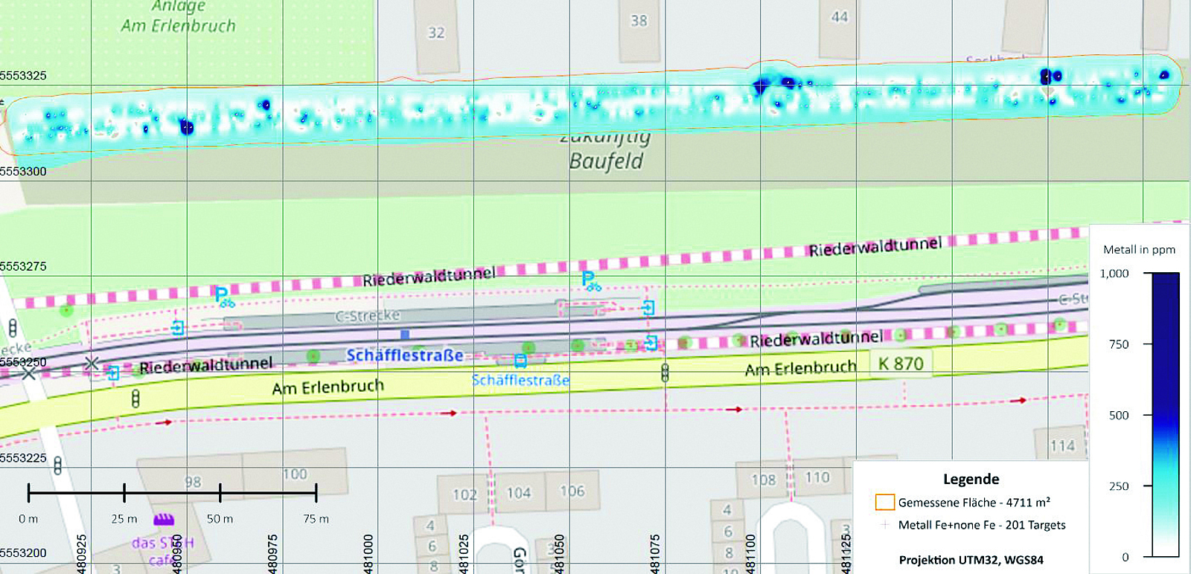Select blue square marker above bold Schäfflestraße label
1191x574 pixels.
[x=404, y=335]
